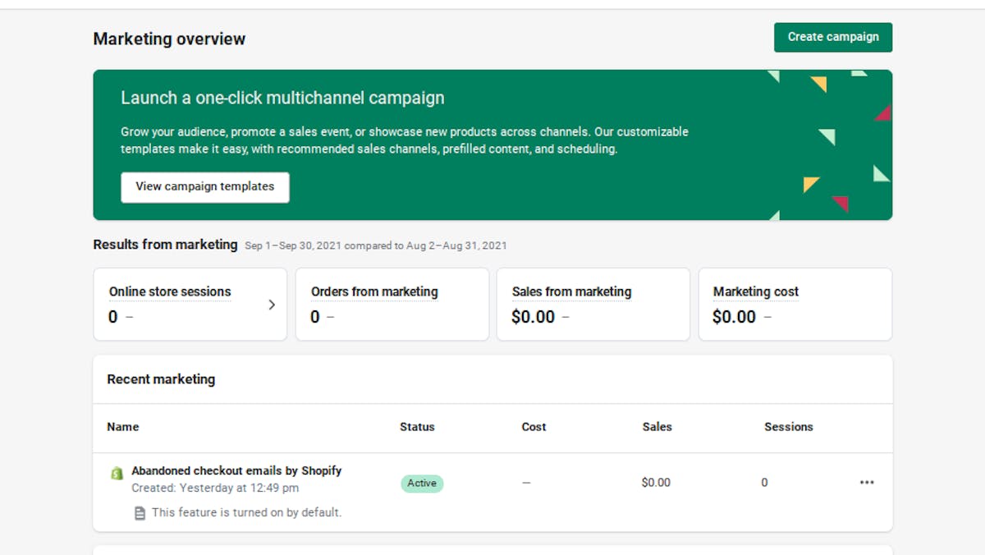The height and width of the screenshot is (555, 985).
Task: Click 'This feature is turned on by default.' note
Action: click(x=246, y=512)
